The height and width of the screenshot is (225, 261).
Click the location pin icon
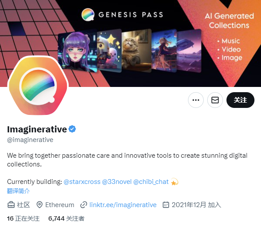pos(39,205)
